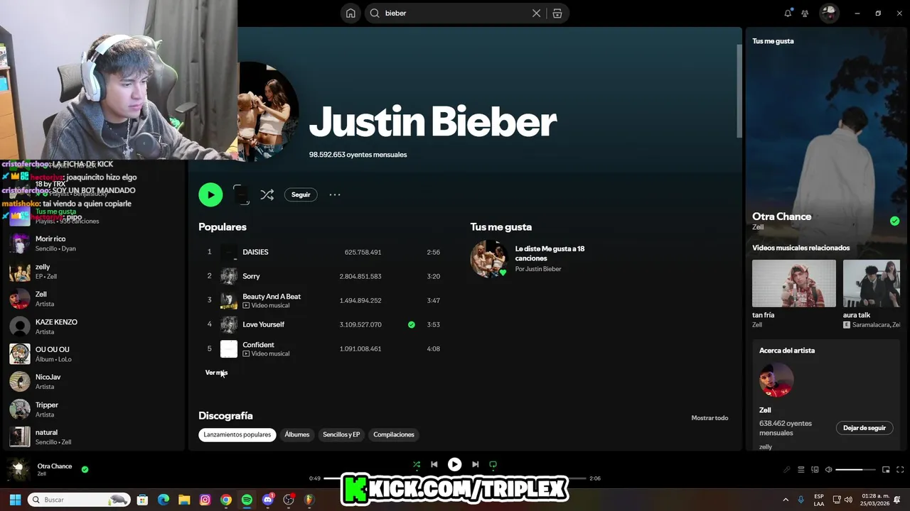Image resolution: width=910 pixels, height=511 pixels.
Task: Click the white play button in player bar
Action: 454,464
